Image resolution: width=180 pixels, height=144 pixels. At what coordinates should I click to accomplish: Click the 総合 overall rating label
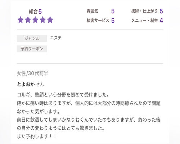tap(33, 12)
